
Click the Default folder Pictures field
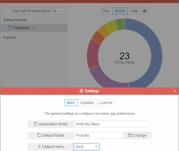[99, 135]
